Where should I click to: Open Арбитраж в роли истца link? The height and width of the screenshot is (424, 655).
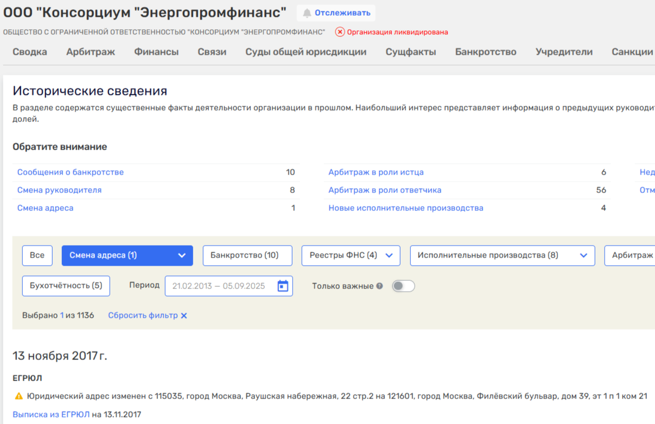click(x=376, y=172)
